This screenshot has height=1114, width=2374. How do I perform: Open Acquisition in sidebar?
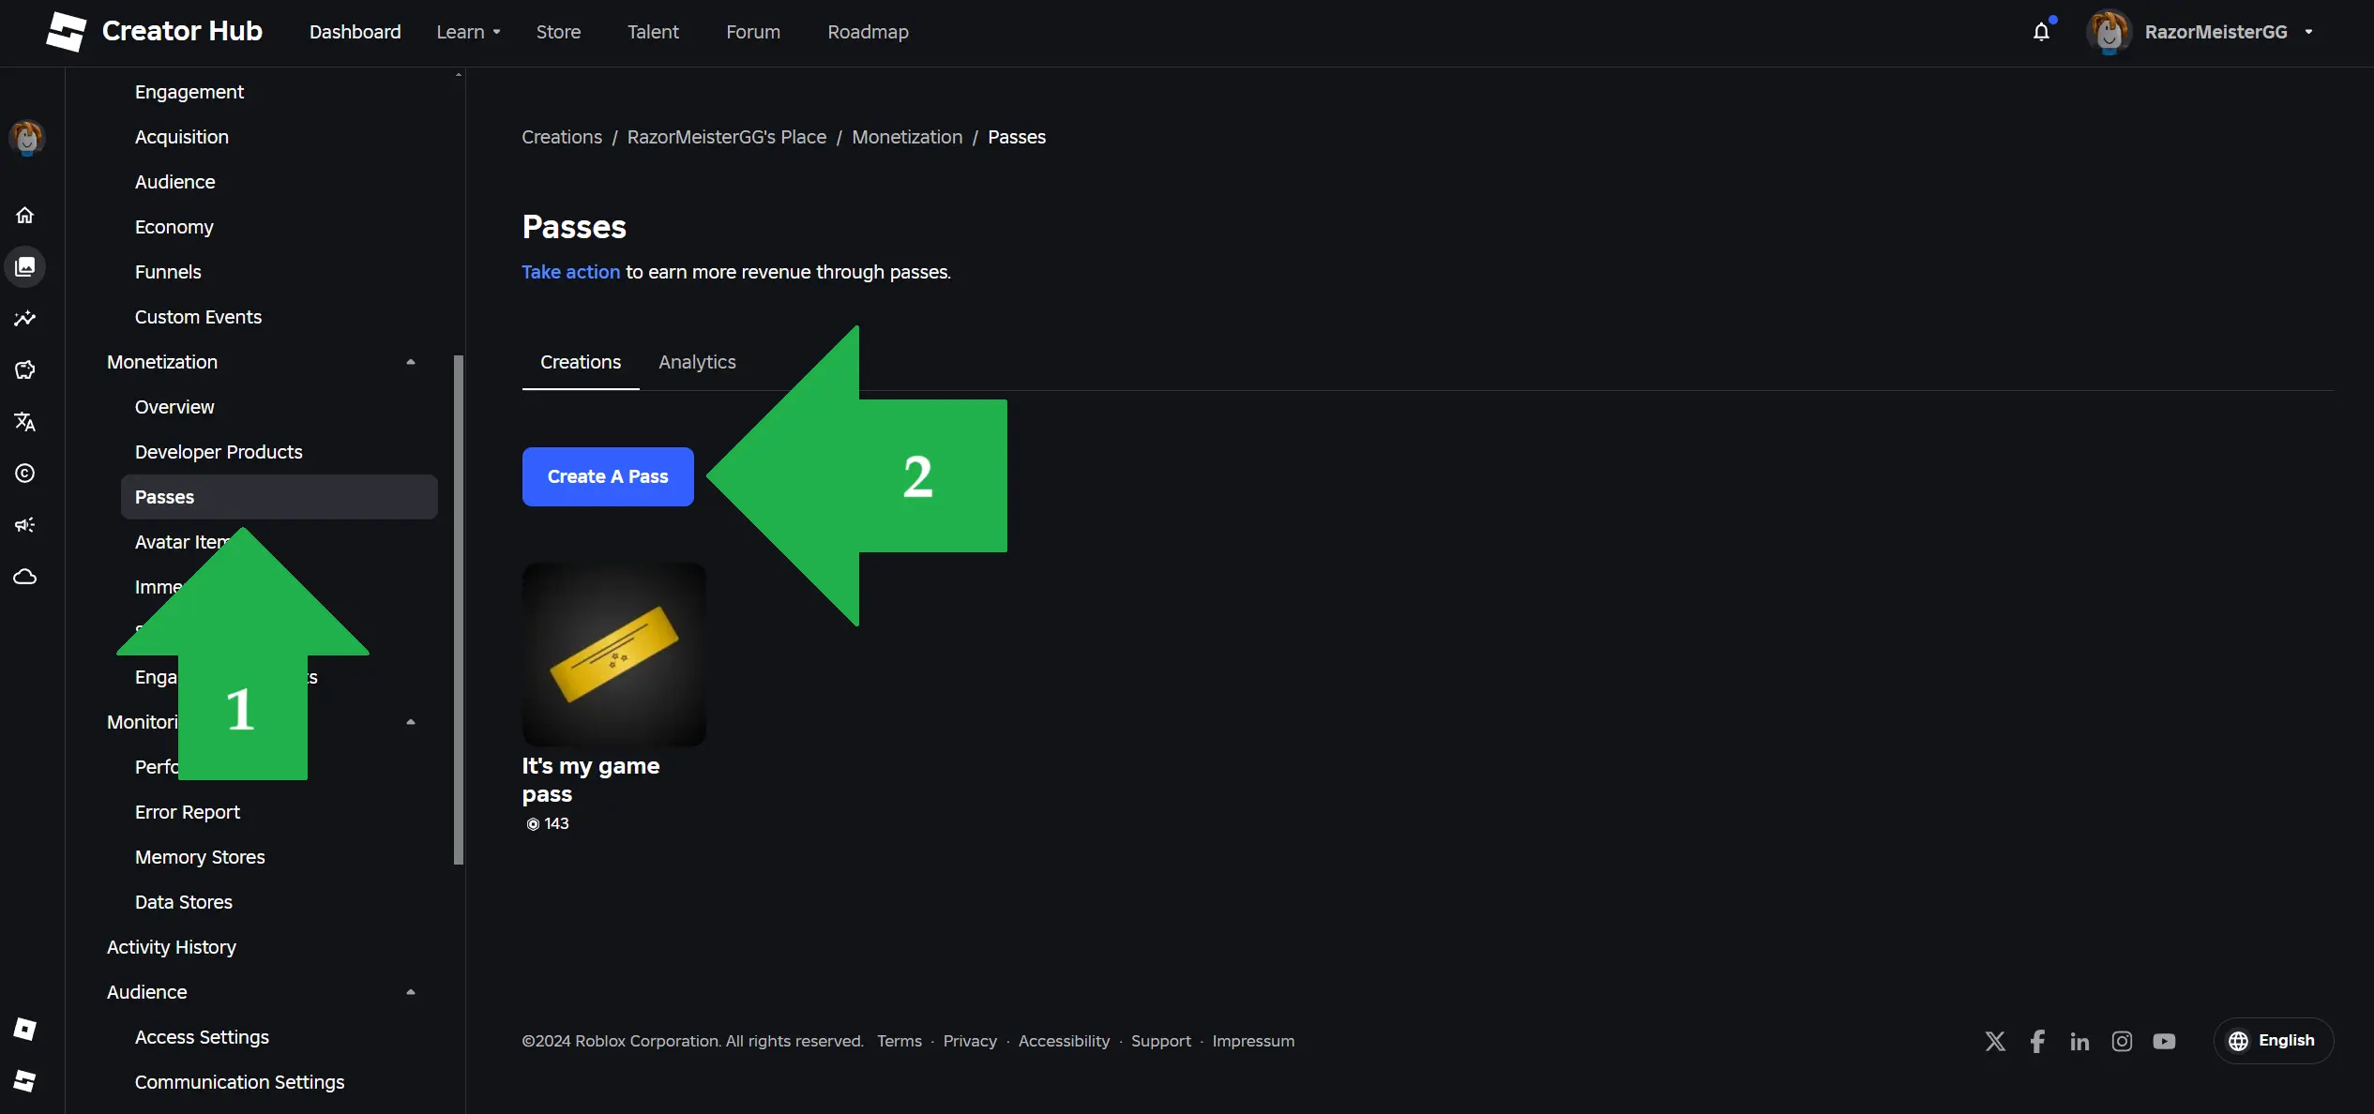click(x=182, y=137)
